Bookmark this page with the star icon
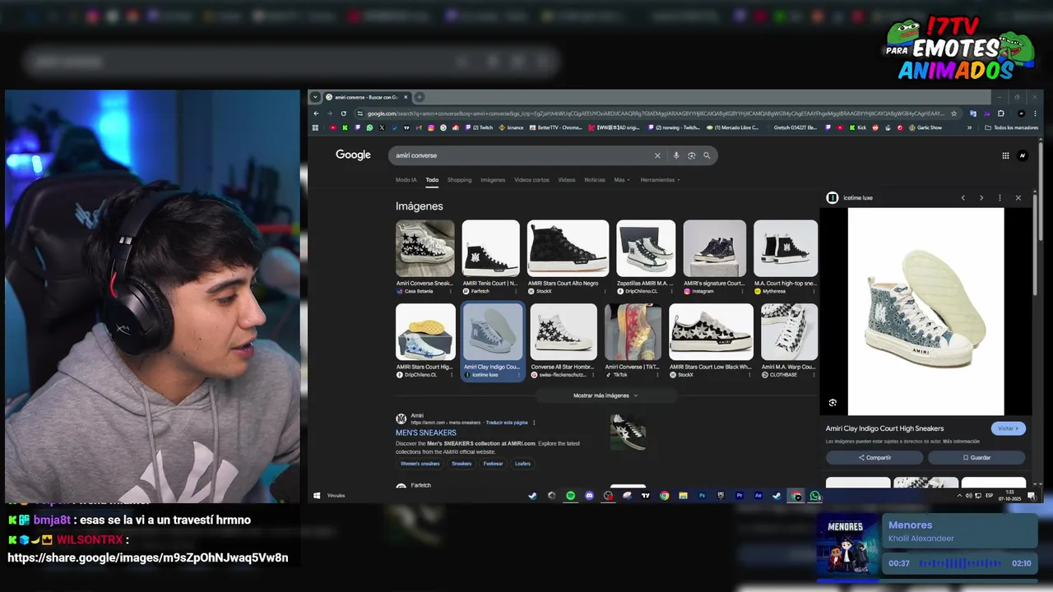 [x=954, y=113]
